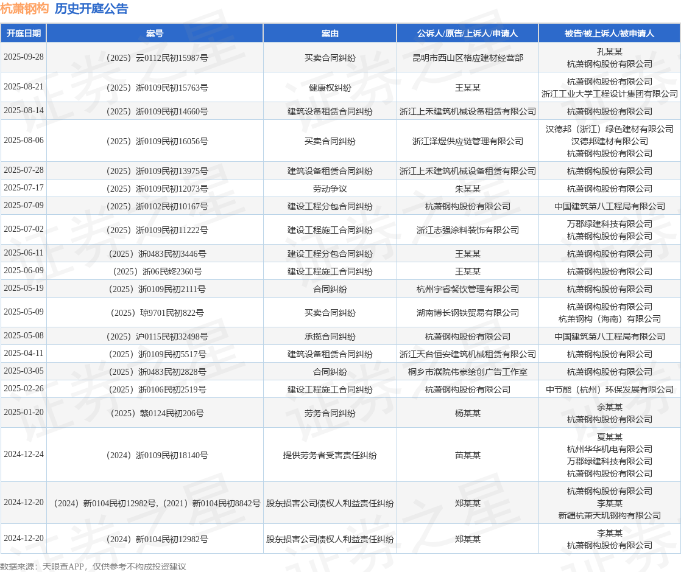The image size is (681, 572).
Task: Click plaintiff '苗某某'
Action: (468, 455)
